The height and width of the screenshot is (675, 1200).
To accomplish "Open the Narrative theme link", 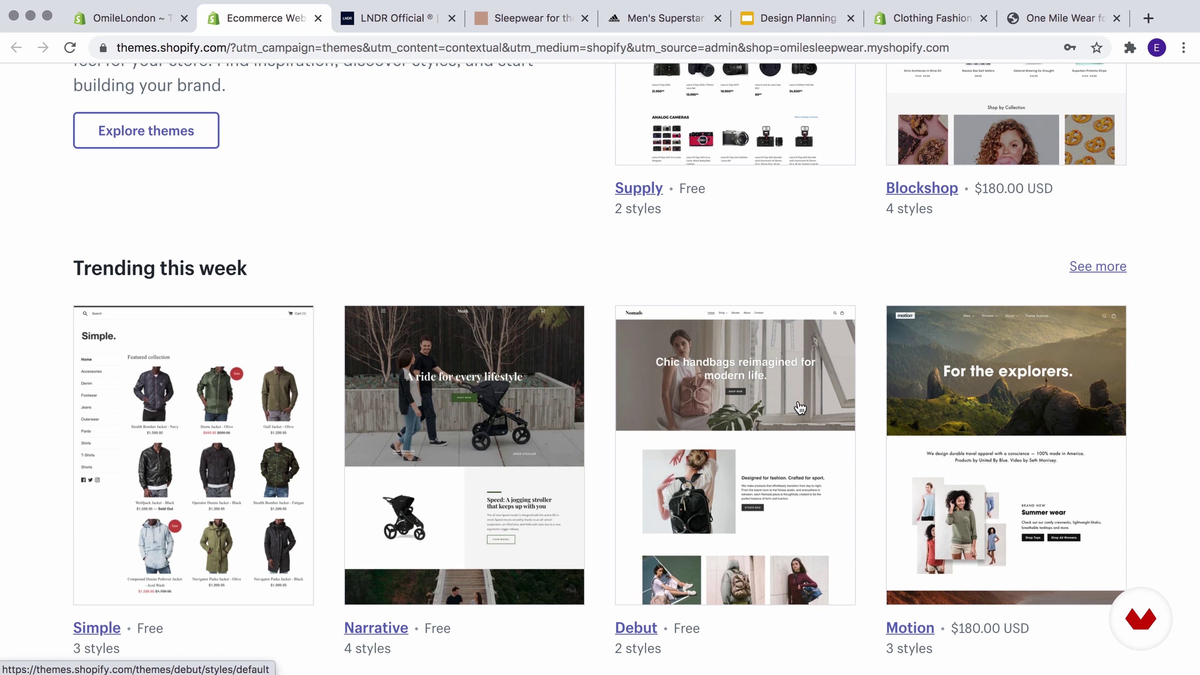I will [x=376, y=627].
